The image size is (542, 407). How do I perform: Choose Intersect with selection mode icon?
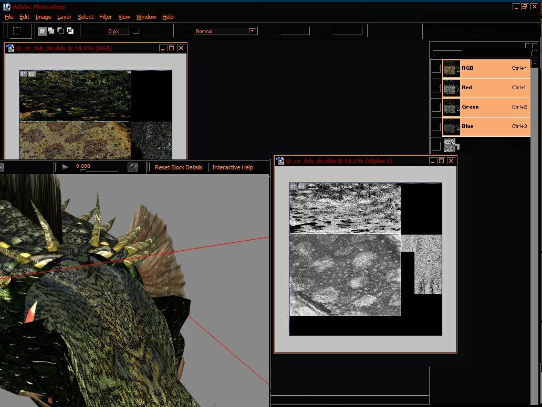tap(70, 31)
